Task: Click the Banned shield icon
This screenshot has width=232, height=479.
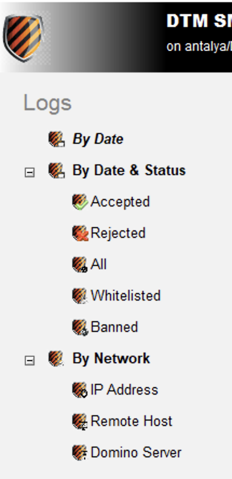Action: (80, 327)
